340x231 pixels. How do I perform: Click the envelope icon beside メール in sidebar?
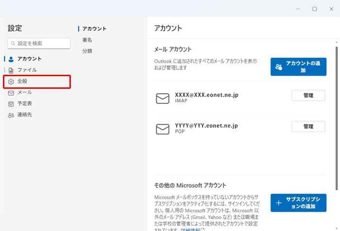(x=11, y=93)
